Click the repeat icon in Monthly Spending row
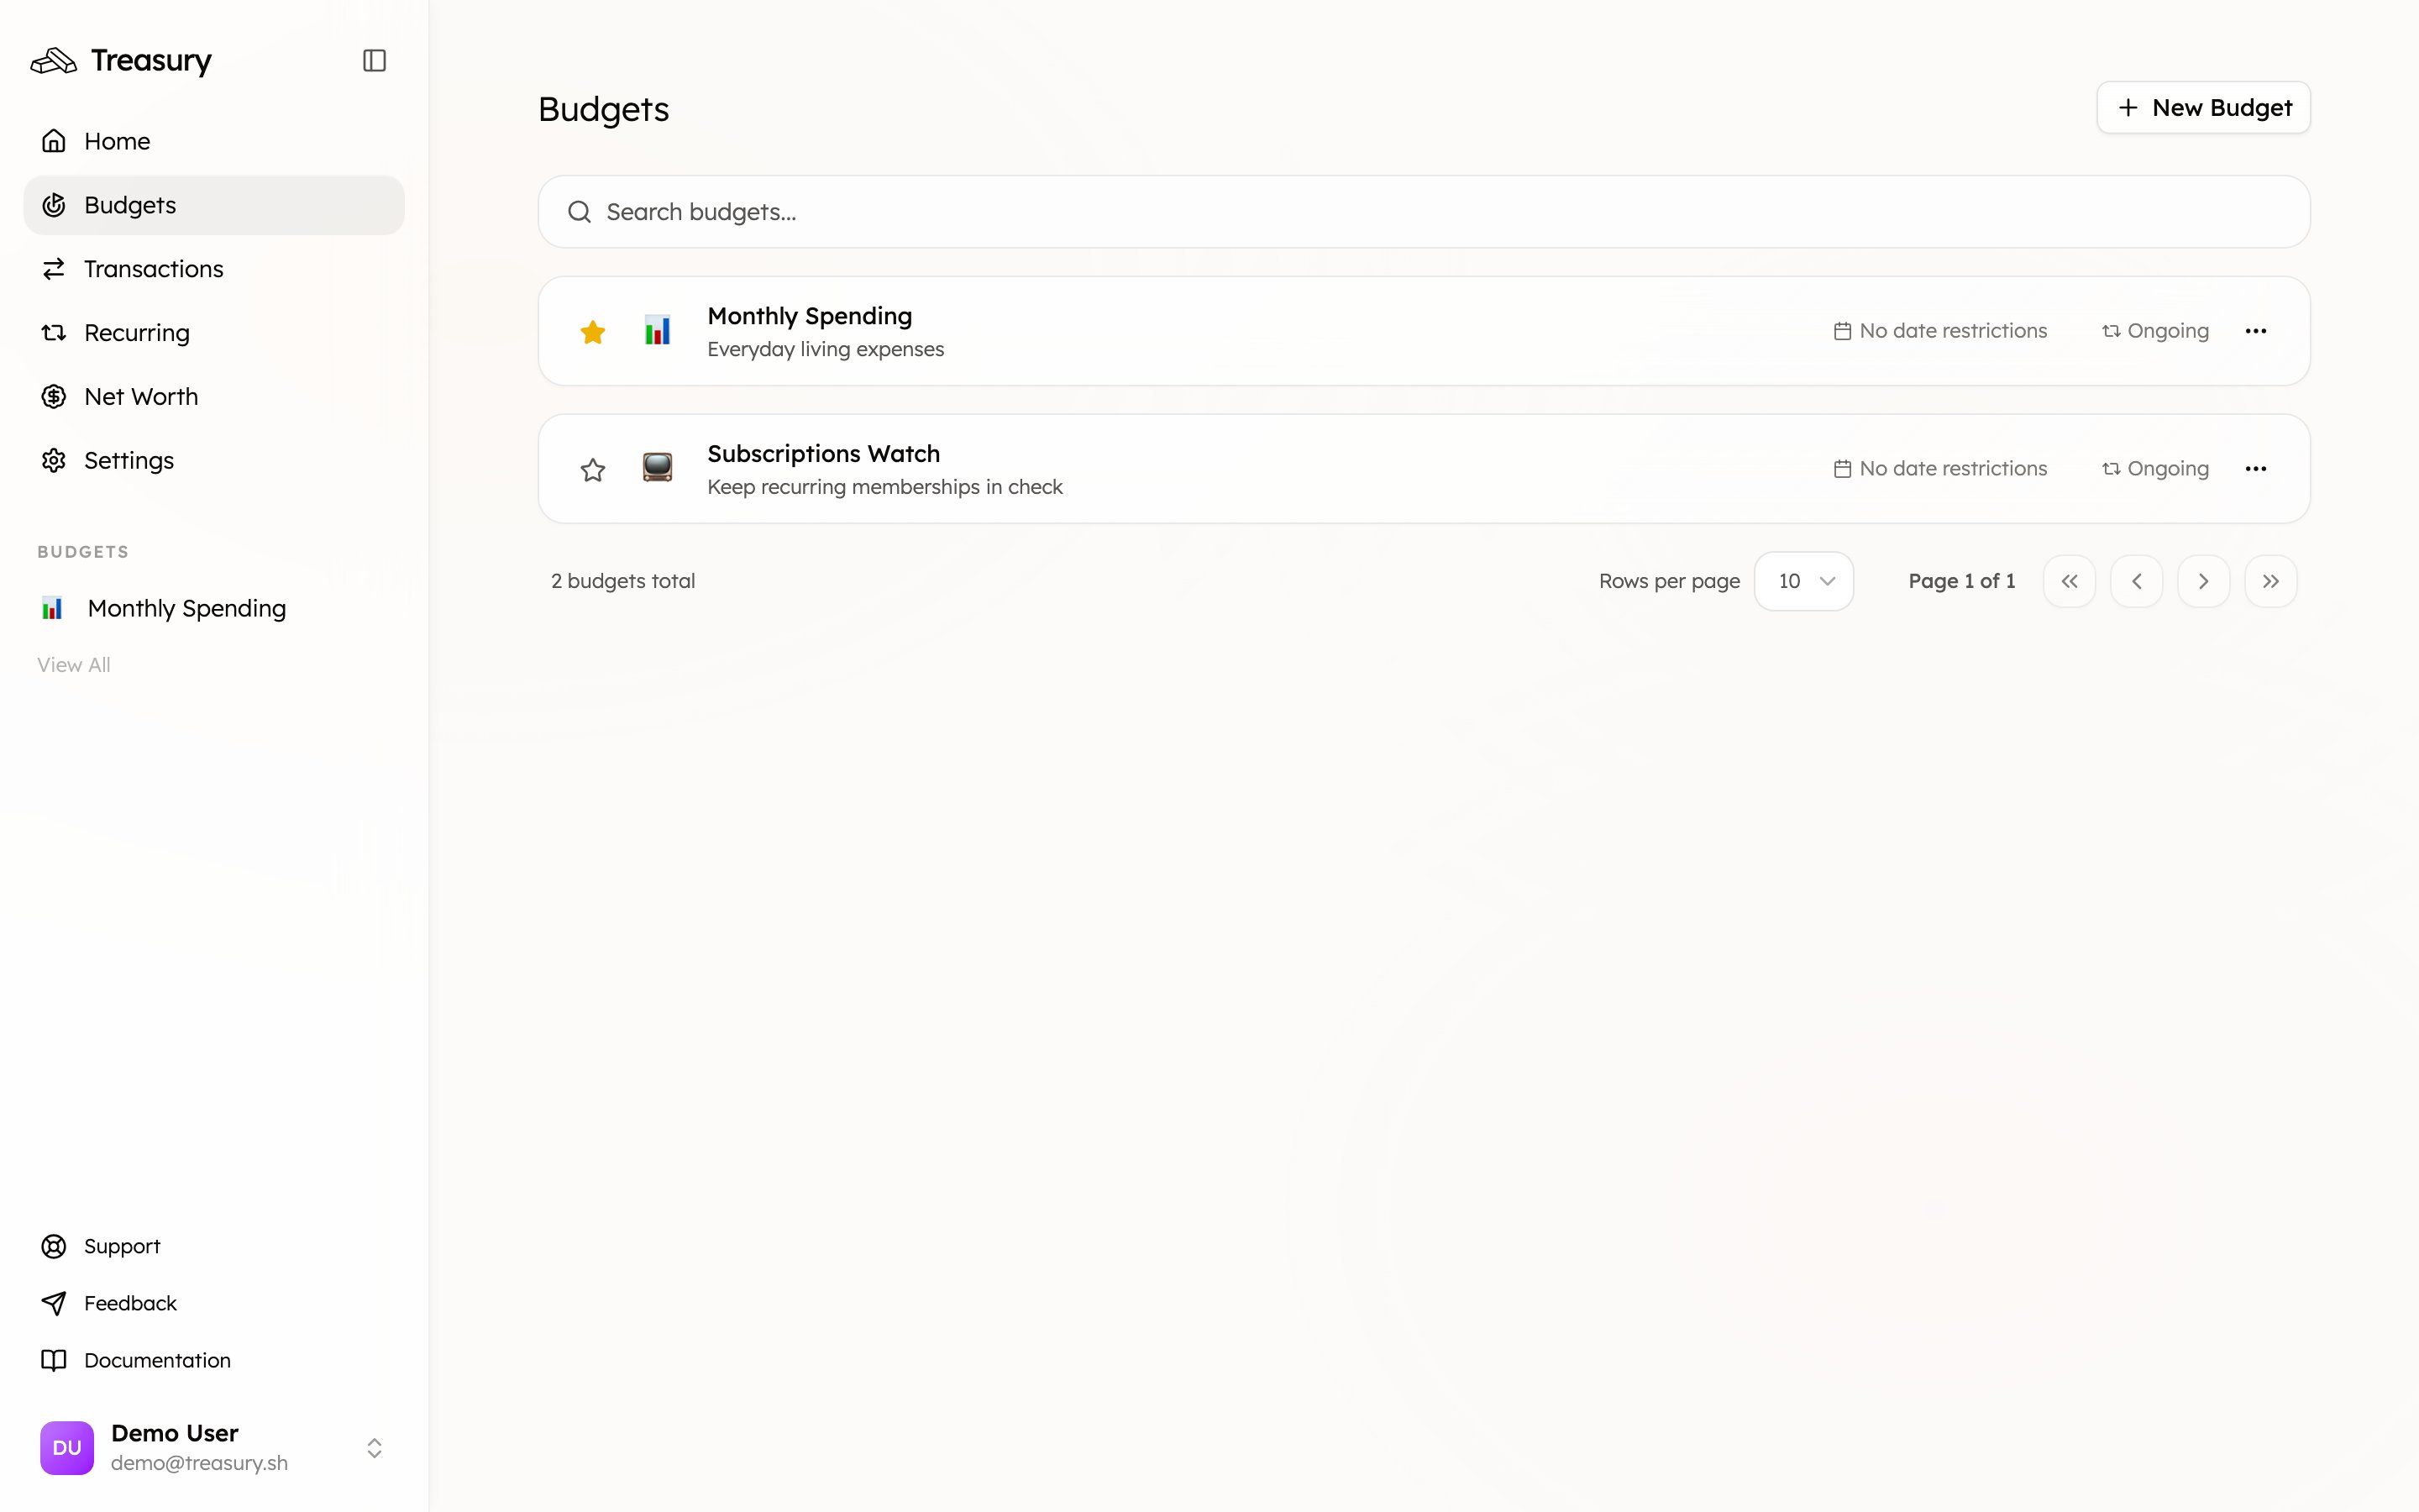Screen dimensions: 2419x1512 click(2111, 331)
